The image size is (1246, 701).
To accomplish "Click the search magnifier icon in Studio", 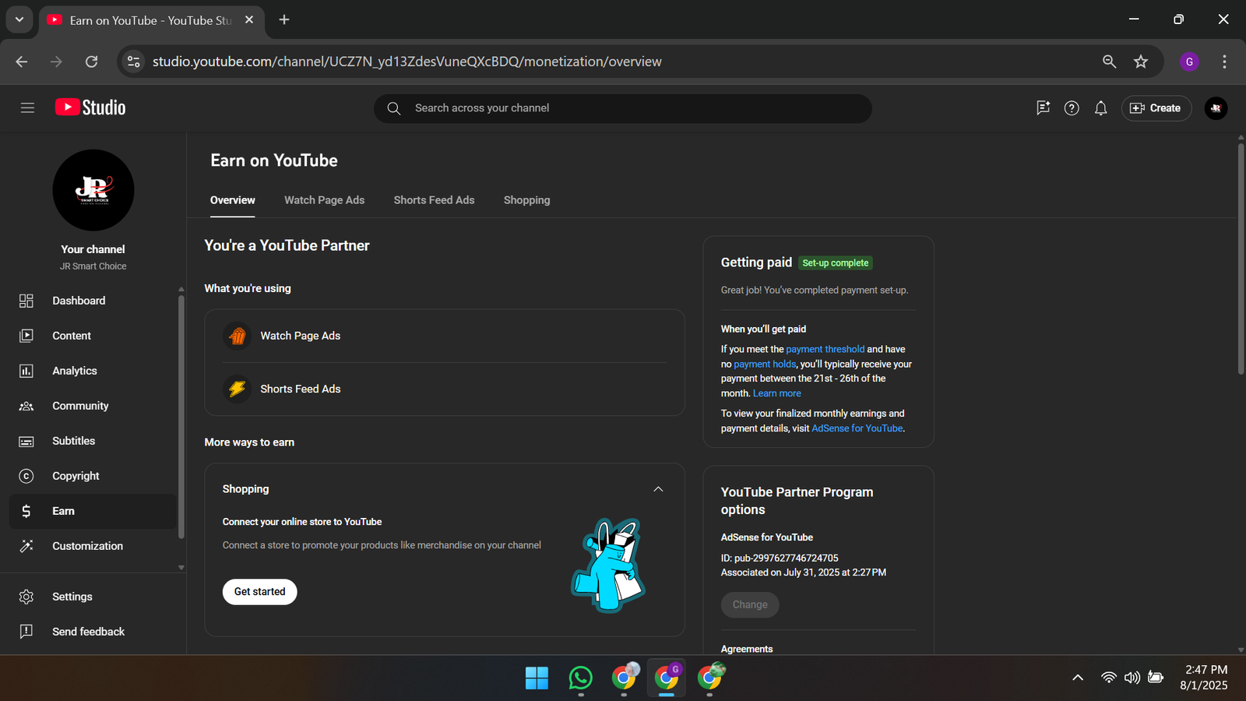I will 394,108.
